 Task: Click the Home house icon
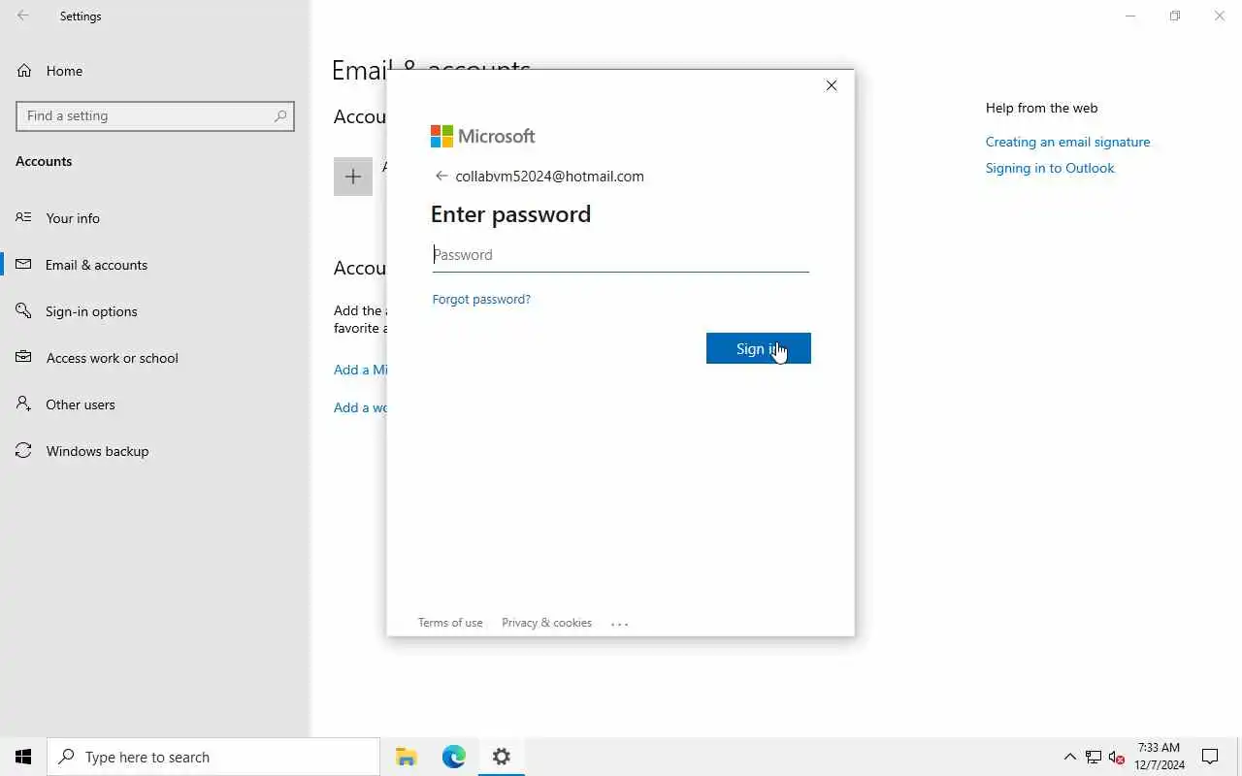[24, 71]
